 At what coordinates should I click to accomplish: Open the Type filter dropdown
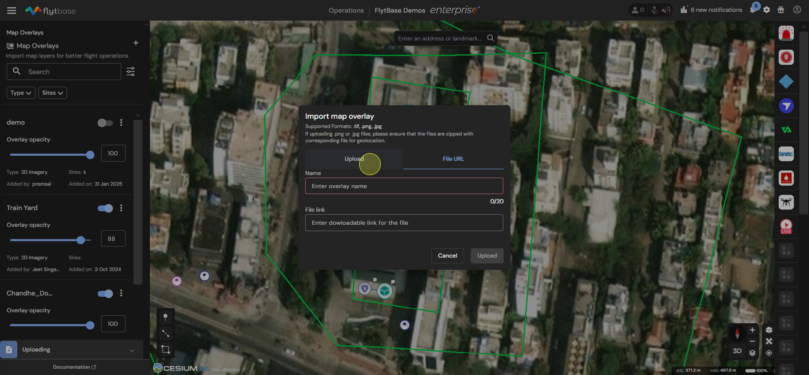pos(21,93)
